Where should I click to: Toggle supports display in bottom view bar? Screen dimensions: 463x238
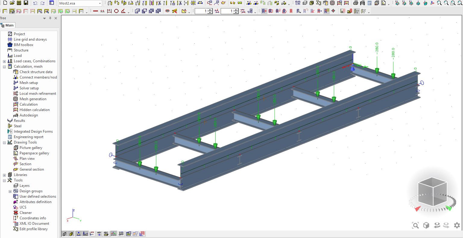78,234
